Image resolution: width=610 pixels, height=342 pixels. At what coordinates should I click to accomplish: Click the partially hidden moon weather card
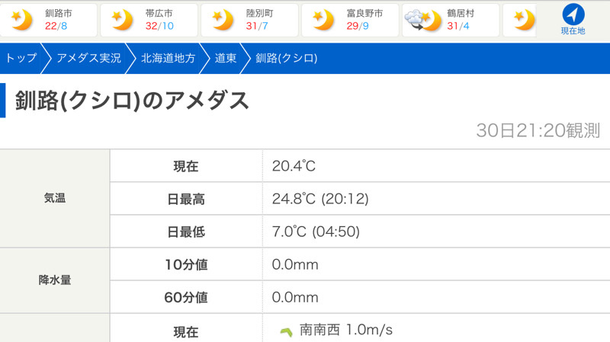click(520, 21)
